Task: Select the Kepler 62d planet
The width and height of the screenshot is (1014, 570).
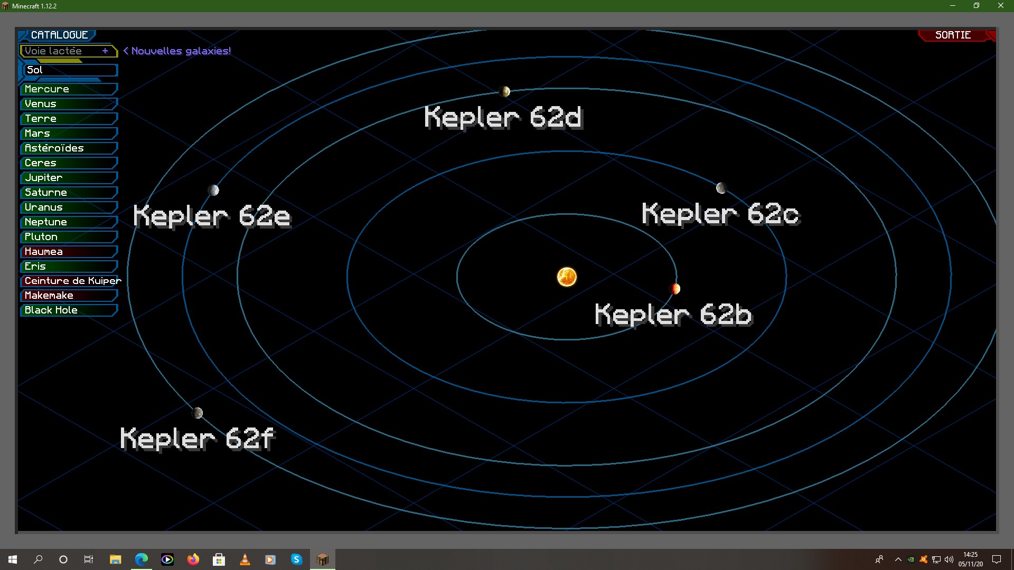Action: coord(504,91)
